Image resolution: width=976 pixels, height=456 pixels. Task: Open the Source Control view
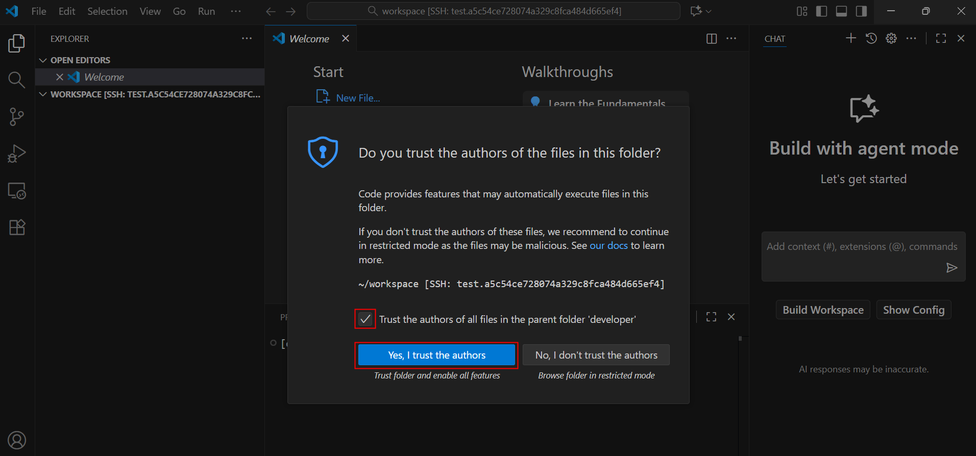pyautogui.click(x=16, y=117)
